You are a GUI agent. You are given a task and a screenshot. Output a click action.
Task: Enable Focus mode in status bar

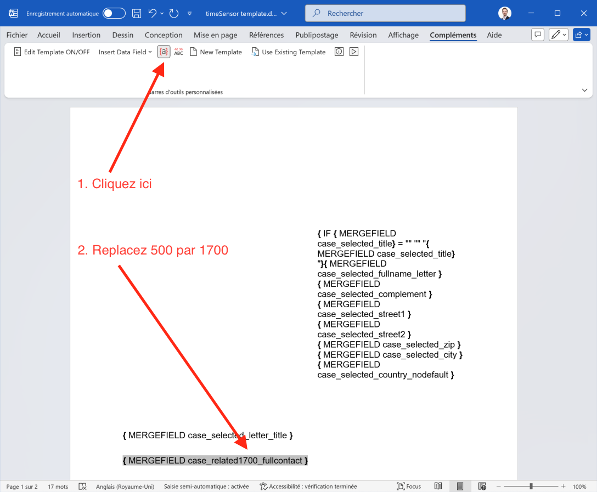coord(409,487)
